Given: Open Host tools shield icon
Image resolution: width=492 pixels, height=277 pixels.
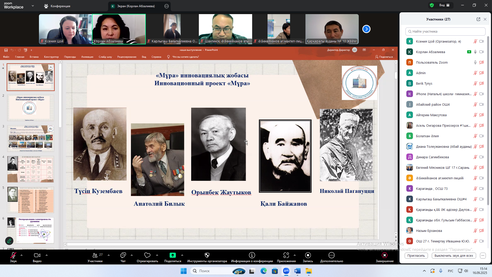Looking at the screenshot, I should pos(207,255).
